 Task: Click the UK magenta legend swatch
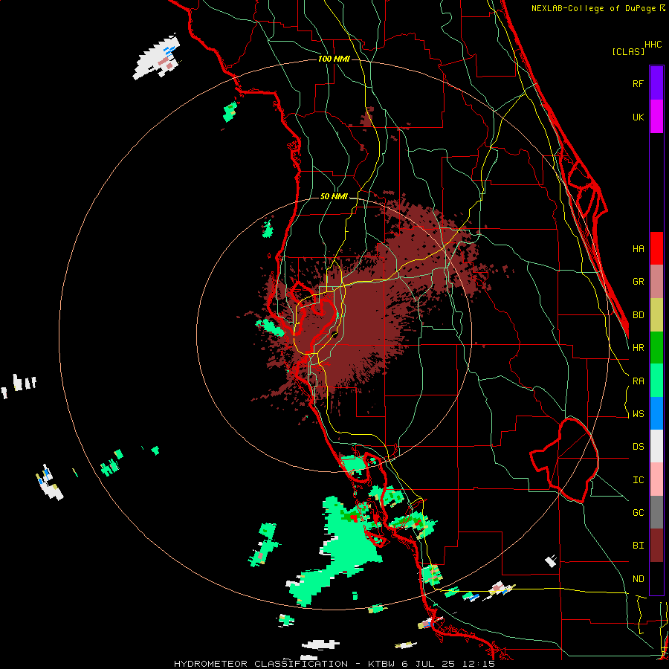[656, 117]
